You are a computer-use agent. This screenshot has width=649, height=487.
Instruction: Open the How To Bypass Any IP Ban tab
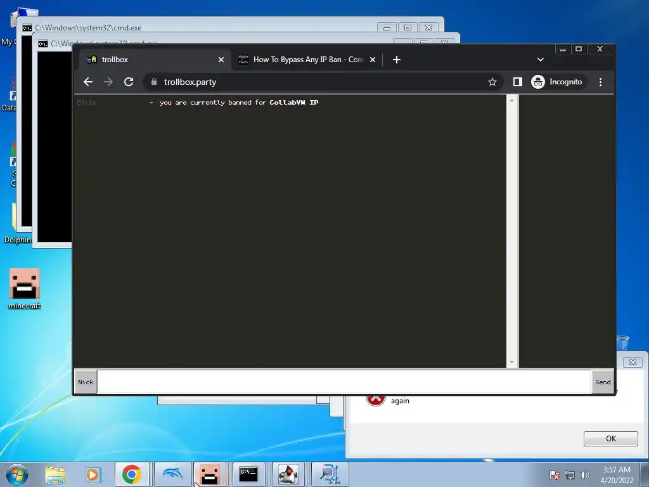coord(308,60)
